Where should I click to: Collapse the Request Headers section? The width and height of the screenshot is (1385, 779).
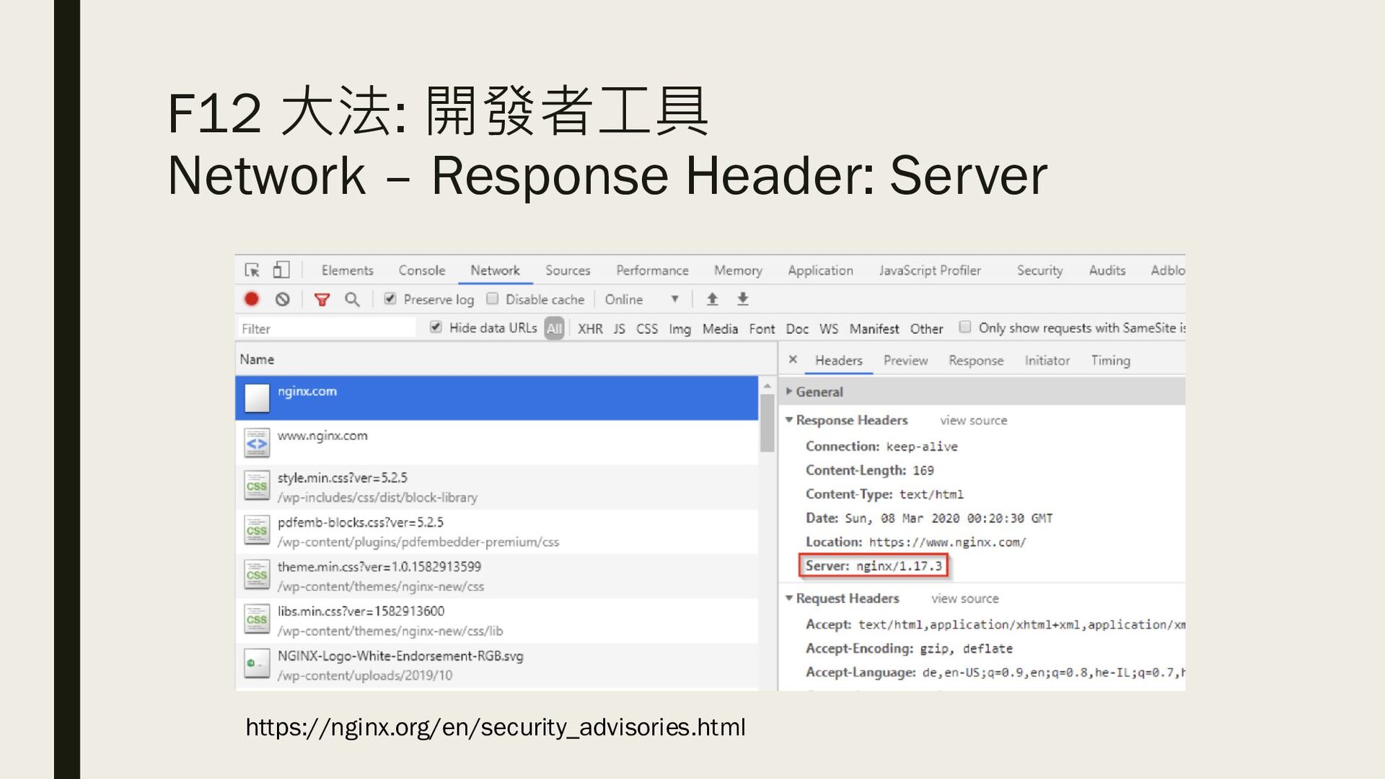789,598
